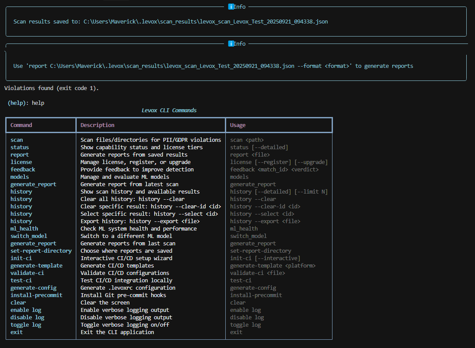
Task: Click the 'Violations found (exit code 1).' message
Action: 51,88
